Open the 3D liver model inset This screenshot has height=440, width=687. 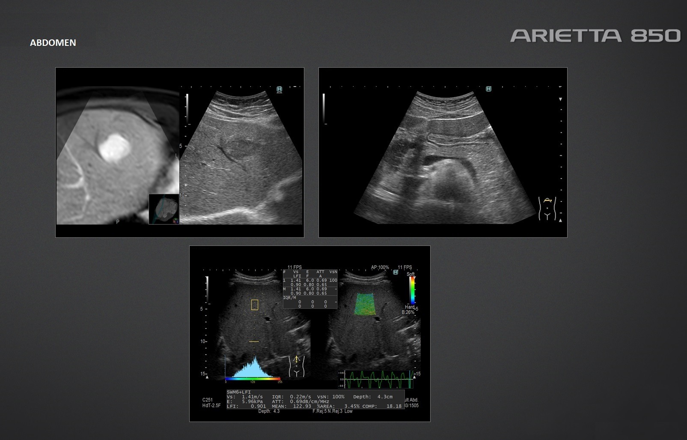164,209
